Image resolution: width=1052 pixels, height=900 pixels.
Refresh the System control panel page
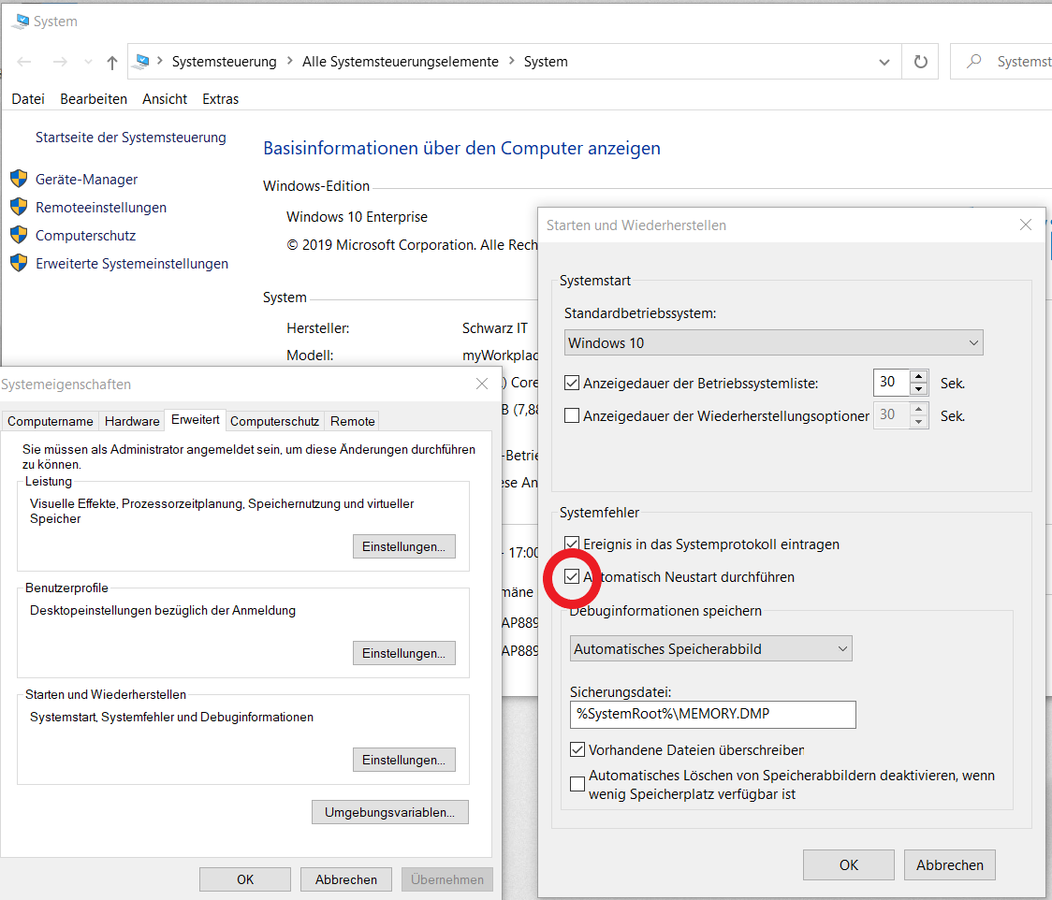921,62
